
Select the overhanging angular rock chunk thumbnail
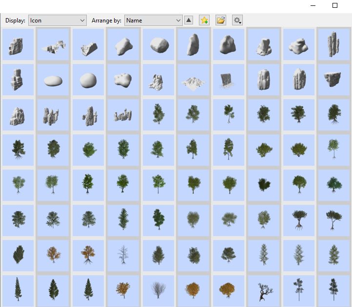pyautogui.click(x=334, y=80)
